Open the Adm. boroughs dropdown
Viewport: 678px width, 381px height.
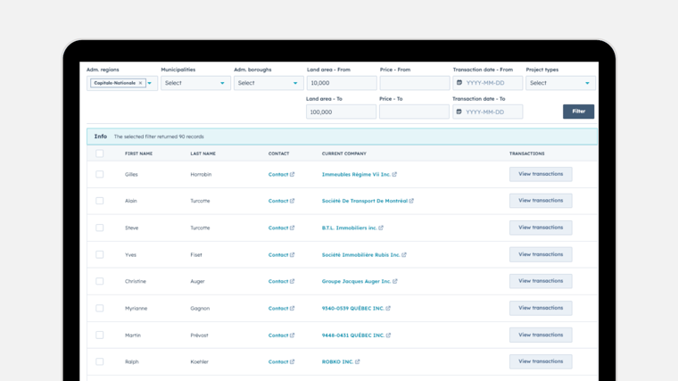pyautogui.click(x=269, y=83)
